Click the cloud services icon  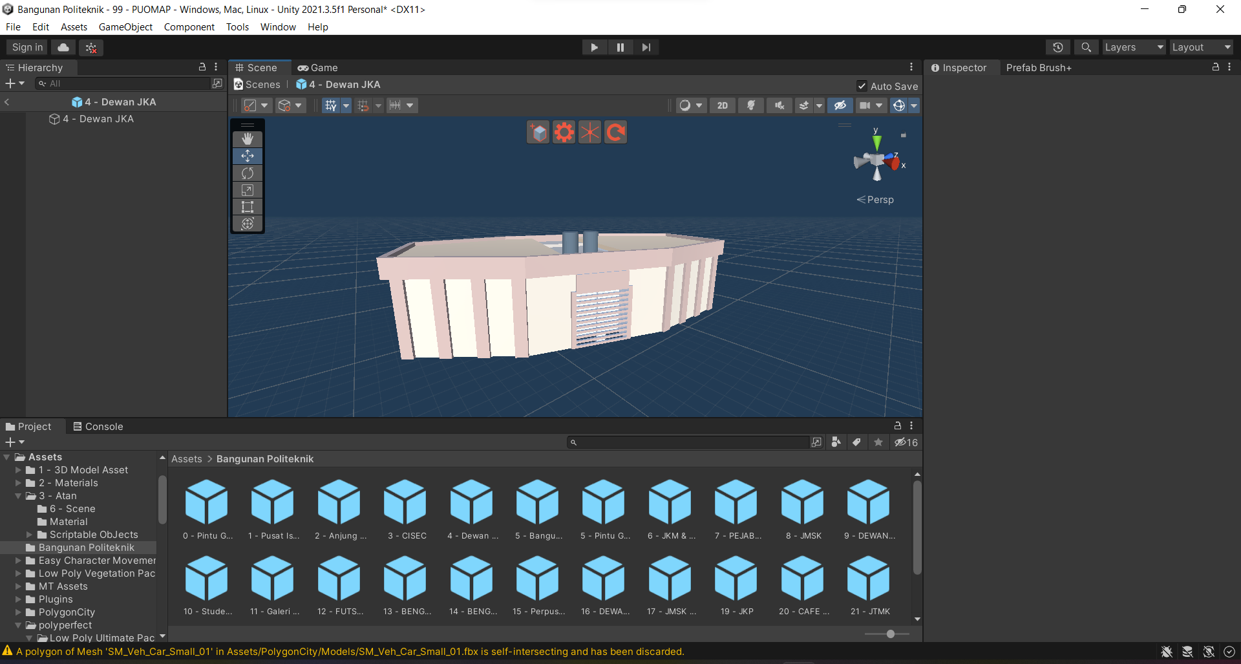[63, 47]
